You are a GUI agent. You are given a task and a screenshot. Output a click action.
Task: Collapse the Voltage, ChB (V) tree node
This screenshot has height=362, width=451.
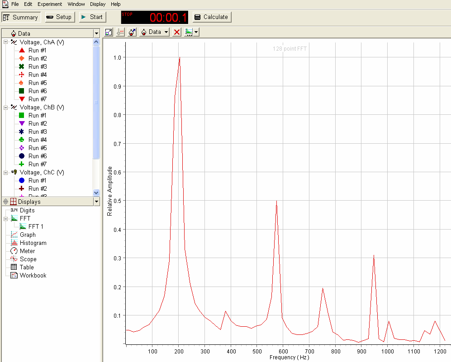click(5, 108)
